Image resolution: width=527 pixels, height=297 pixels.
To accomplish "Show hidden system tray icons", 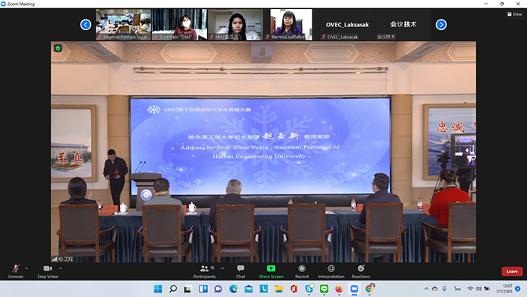I will point(426,289).
